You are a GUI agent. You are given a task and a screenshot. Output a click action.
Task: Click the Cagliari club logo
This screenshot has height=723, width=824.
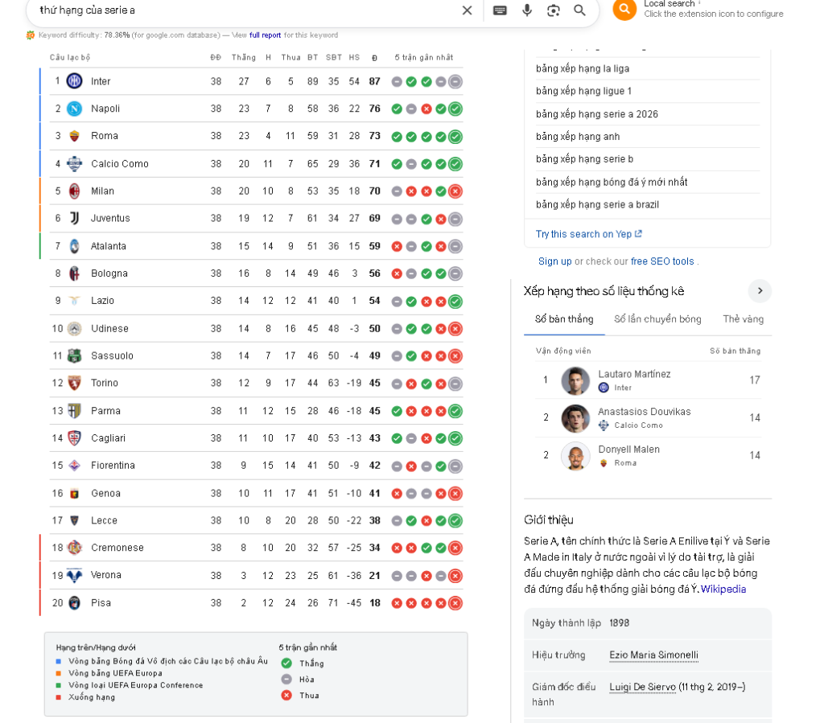(75, 437)
